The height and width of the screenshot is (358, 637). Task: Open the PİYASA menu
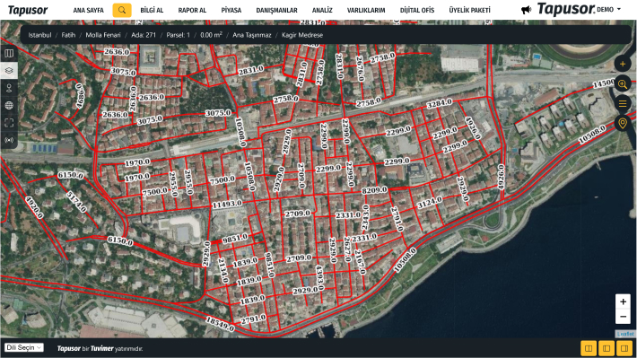pos(231,10)
